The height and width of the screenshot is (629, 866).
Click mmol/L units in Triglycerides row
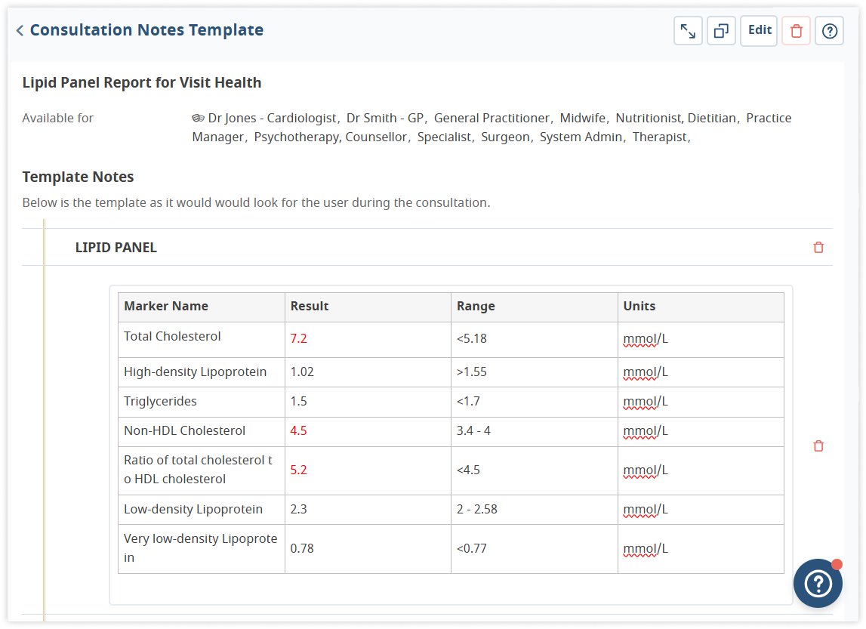click(x=646, y=402)
